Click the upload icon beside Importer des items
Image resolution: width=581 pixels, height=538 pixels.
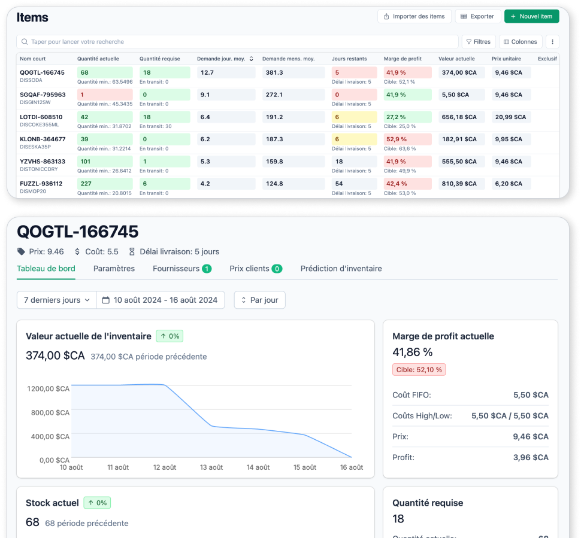[x=386, y=16]
